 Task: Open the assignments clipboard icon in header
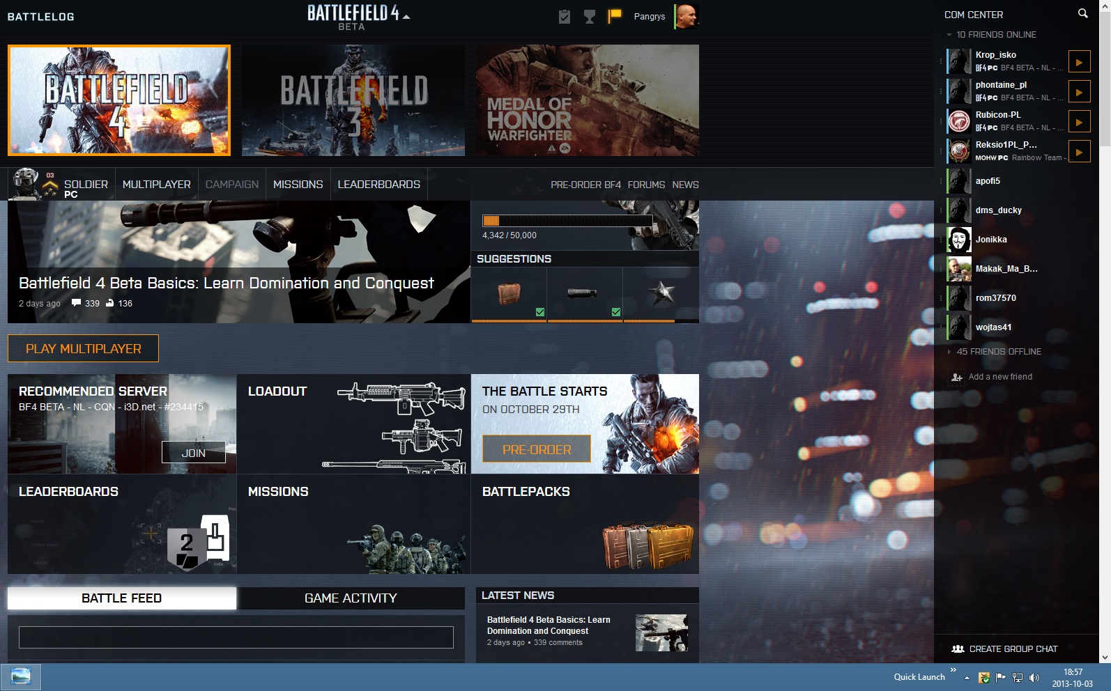565,17
